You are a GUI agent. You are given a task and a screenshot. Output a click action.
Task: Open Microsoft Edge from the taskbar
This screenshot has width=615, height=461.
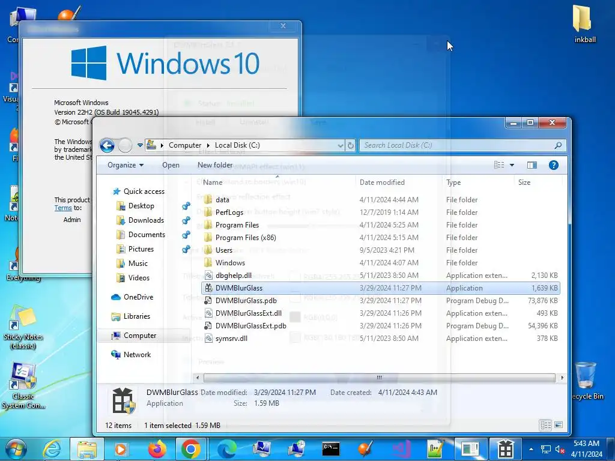tap(227, 449)
